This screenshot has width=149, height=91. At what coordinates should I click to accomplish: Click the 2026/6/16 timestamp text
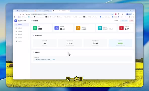coord(108,29)
